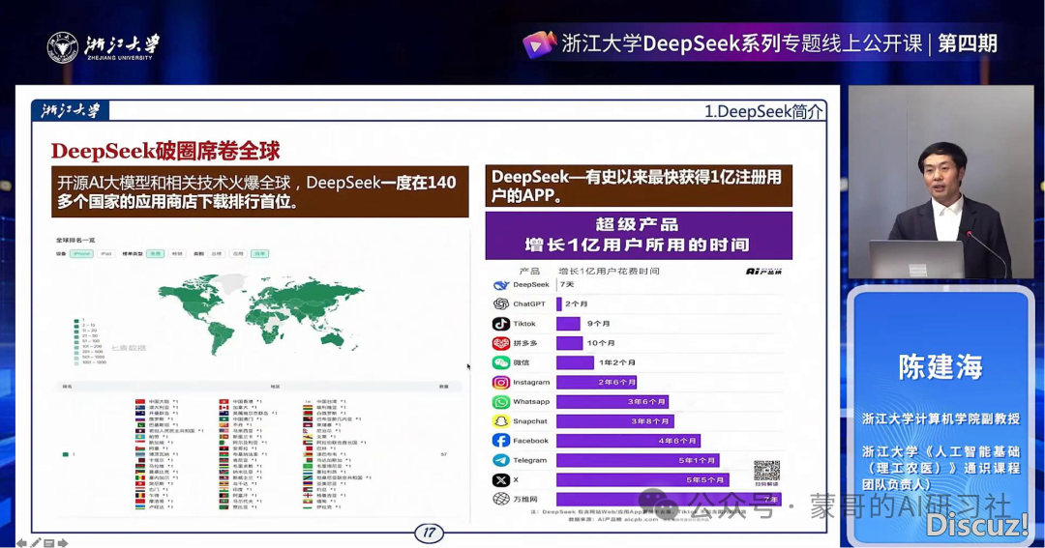Click the Zhejiang University round emblem
The height and width of the screenshot is (548, 1045).
click(x=63, y=47)
